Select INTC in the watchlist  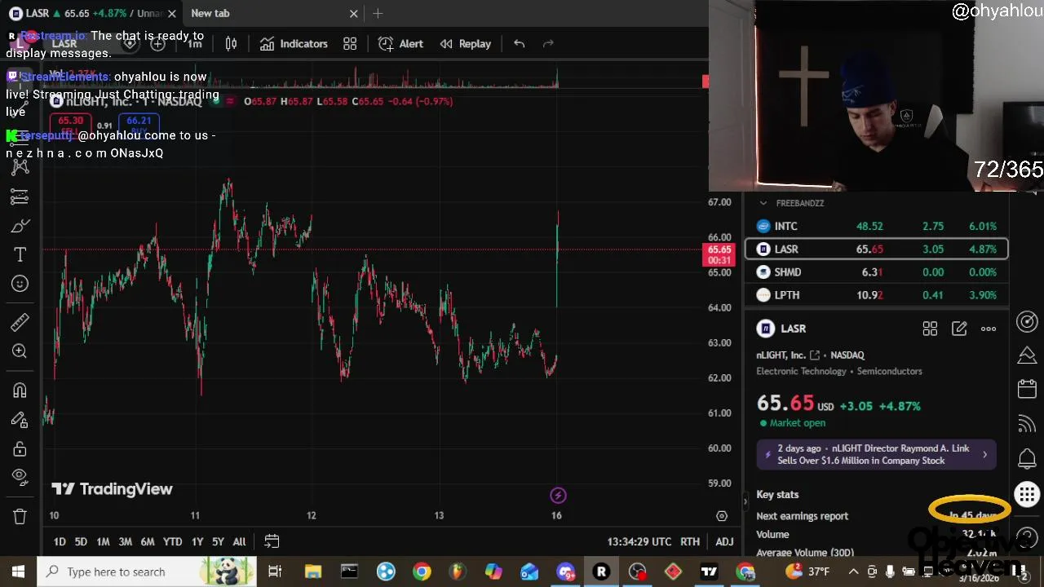tap(877, 226)
